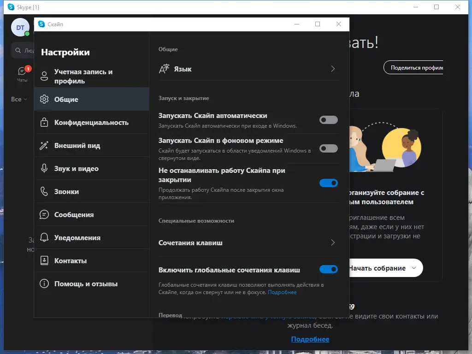The width and height of the screenshot is (472, 354).
Task: Select the Общие settings section
Action: pyautogui.click(x=92, y=99)
